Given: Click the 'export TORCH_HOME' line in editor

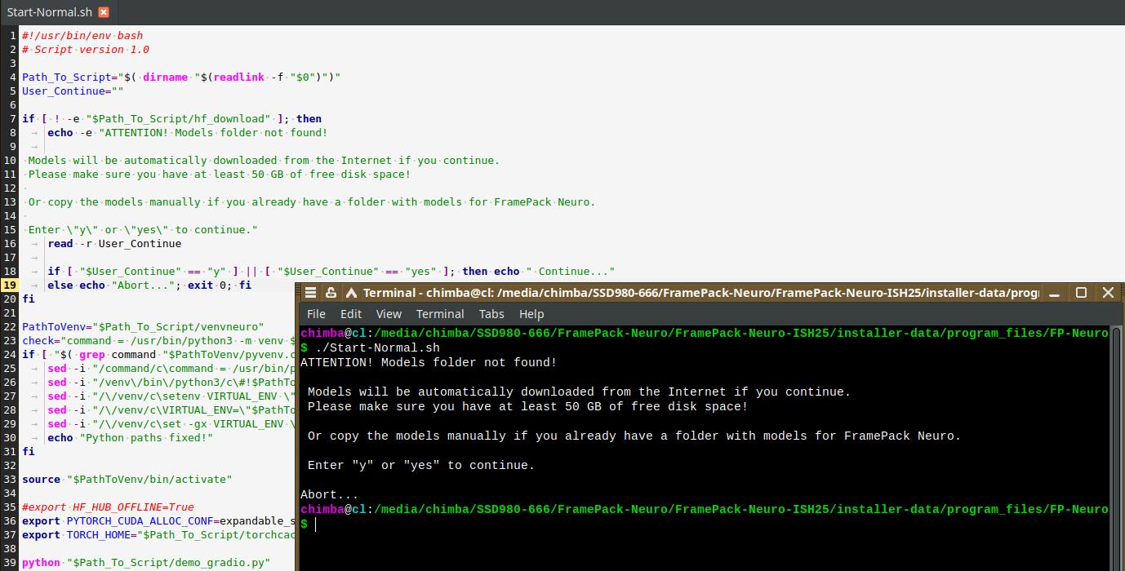Looking at the screenshot, I should 158,535.
